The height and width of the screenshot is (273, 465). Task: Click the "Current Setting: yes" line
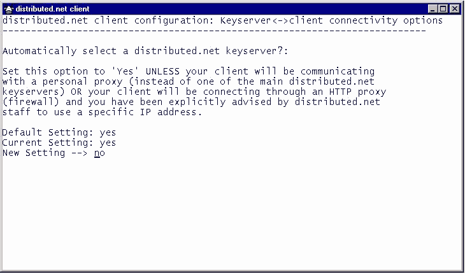pos(59,143)
